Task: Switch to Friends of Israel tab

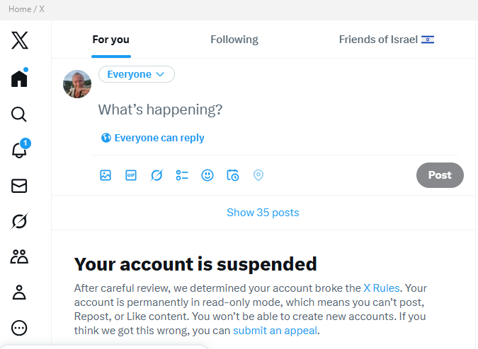Action: (386, 40)
